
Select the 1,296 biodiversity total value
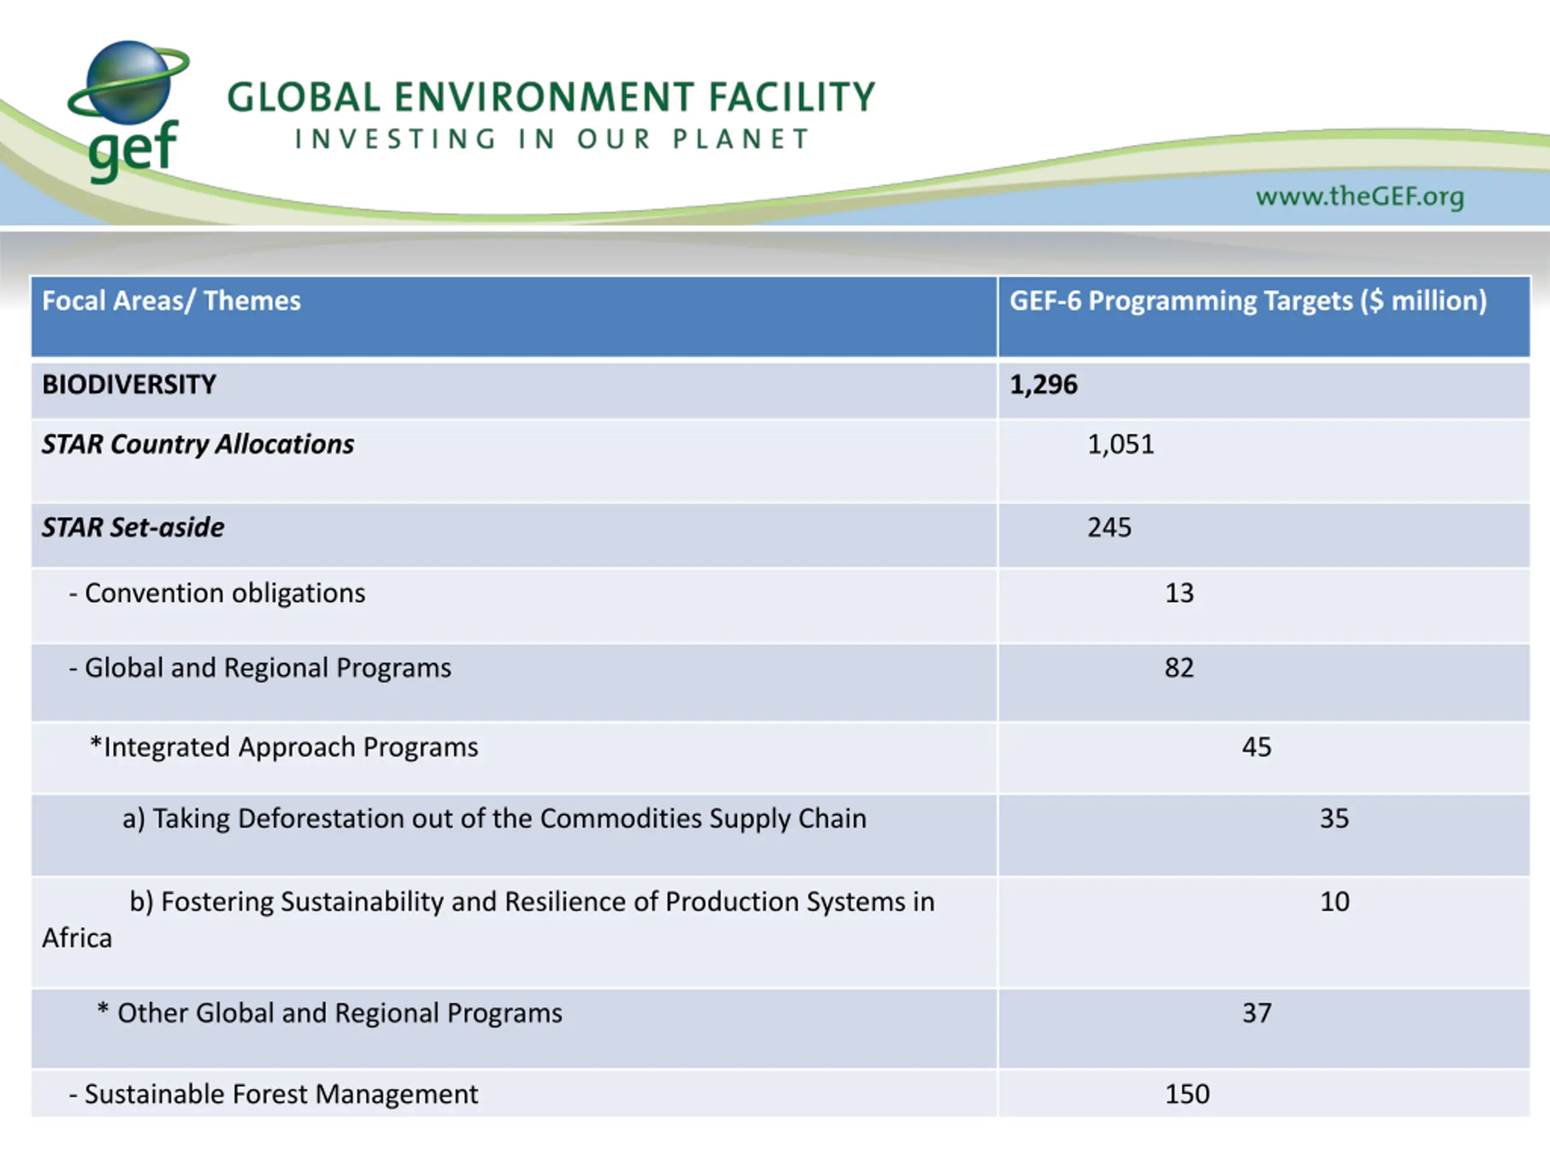pos(1043,384)
